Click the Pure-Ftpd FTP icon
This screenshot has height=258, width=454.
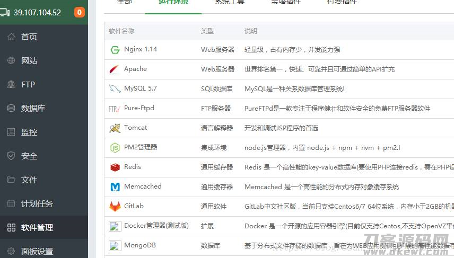[x=114, y=109]
